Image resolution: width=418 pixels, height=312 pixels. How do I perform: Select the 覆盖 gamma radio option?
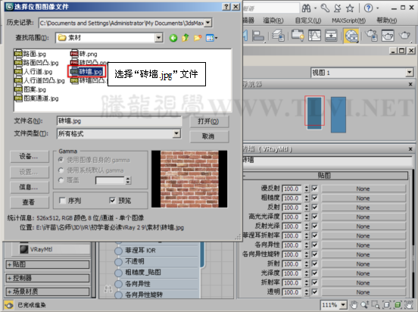click(x=61, y=180)
